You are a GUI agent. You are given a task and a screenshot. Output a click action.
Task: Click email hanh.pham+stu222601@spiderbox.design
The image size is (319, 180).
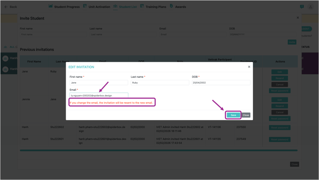(102, 141)
